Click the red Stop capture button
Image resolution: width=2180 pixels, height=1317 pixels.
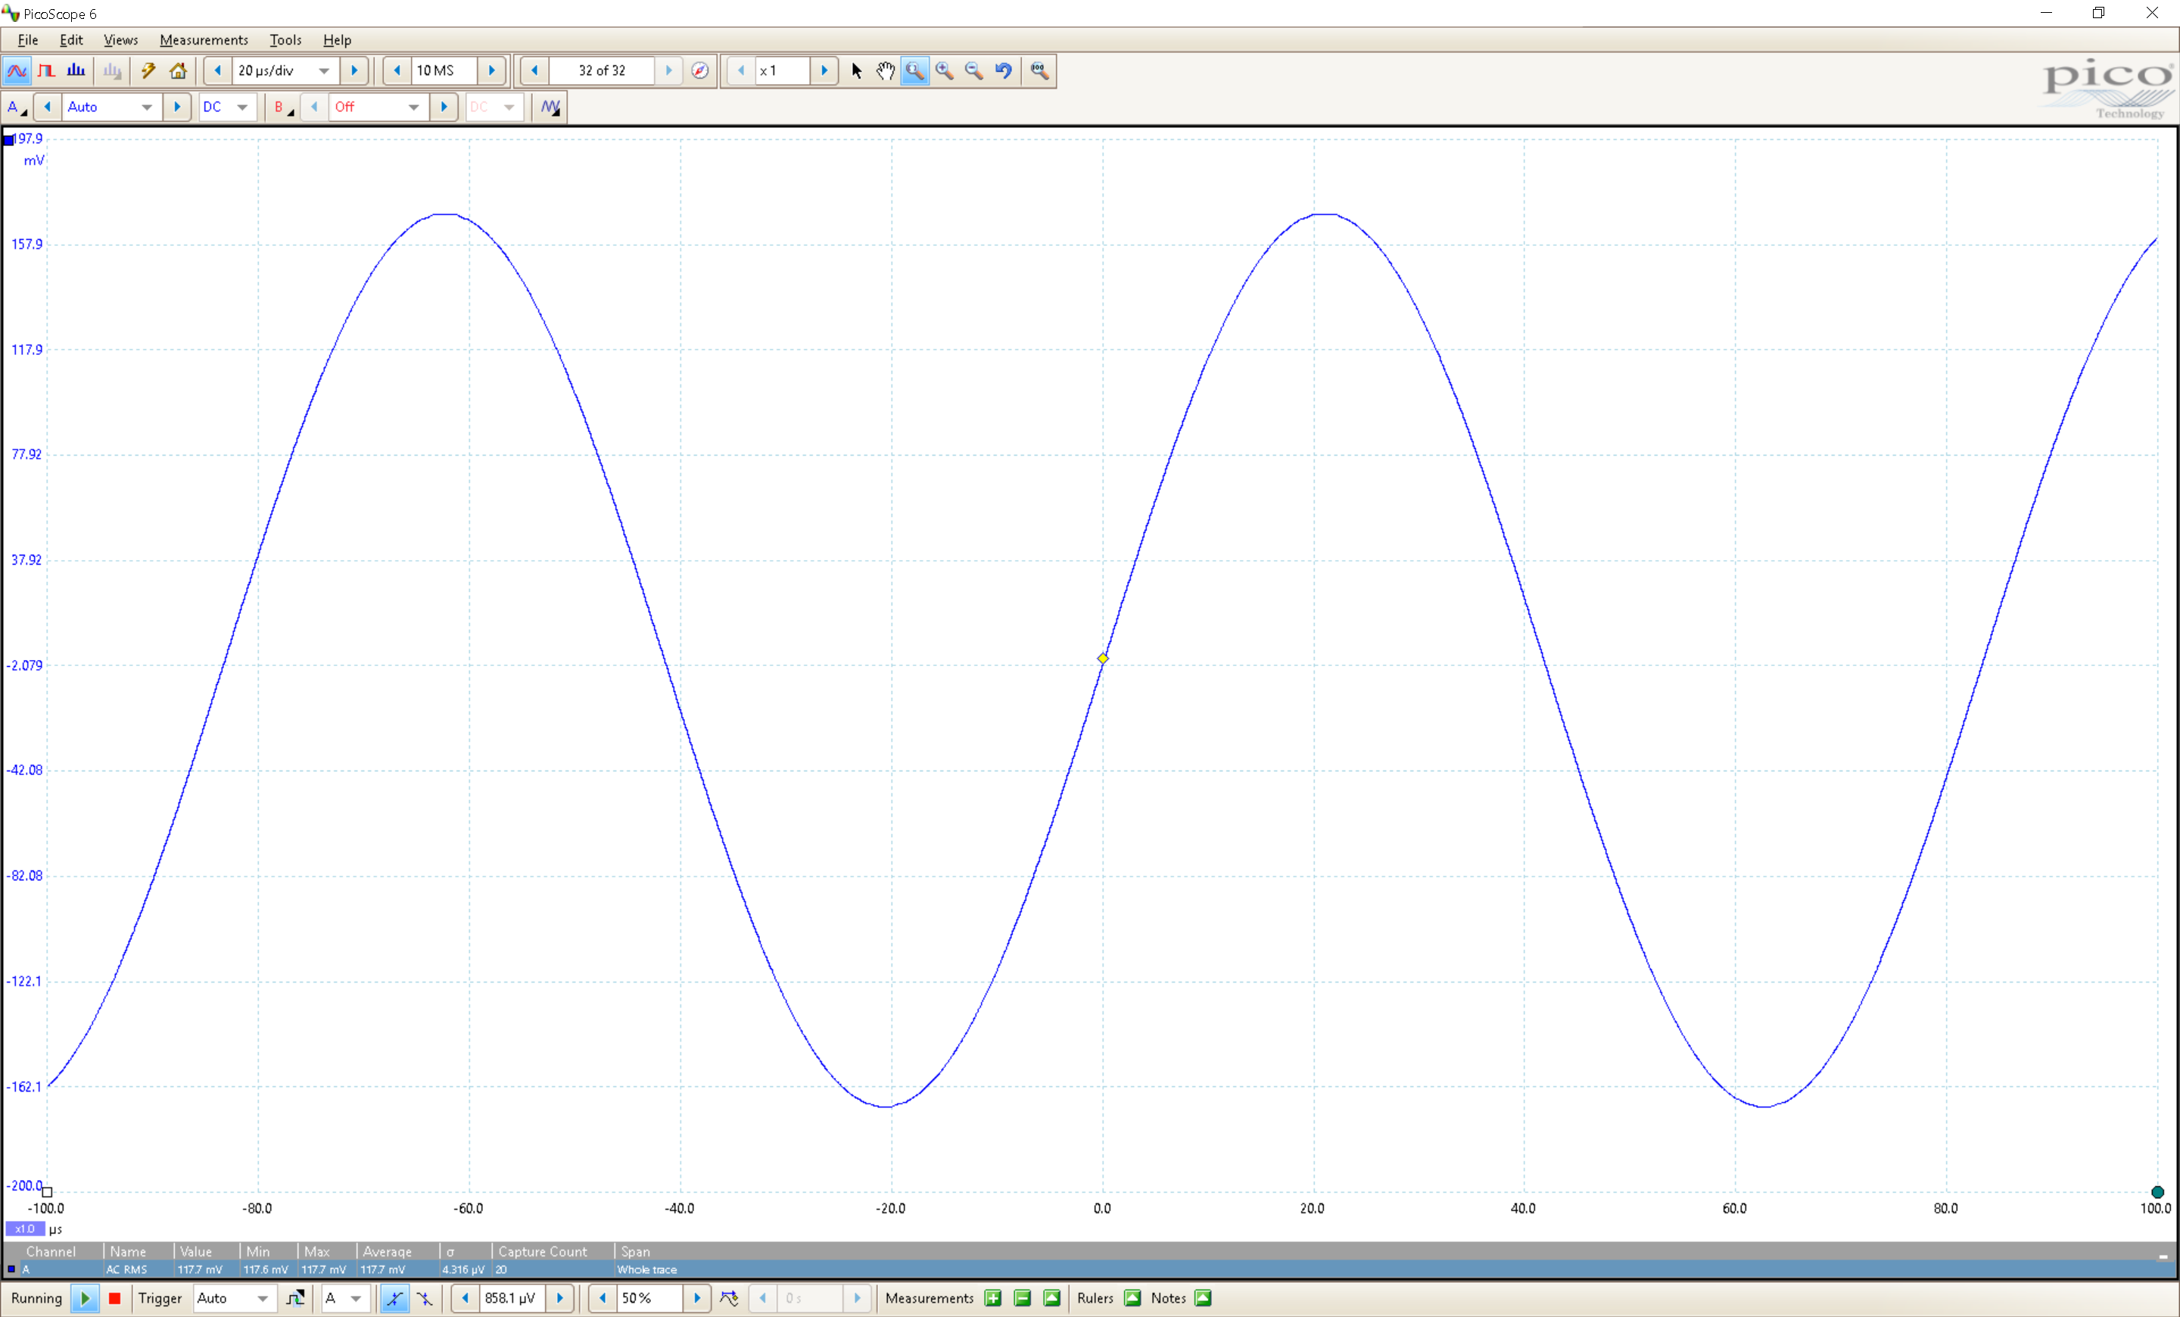pos(114,1298)
